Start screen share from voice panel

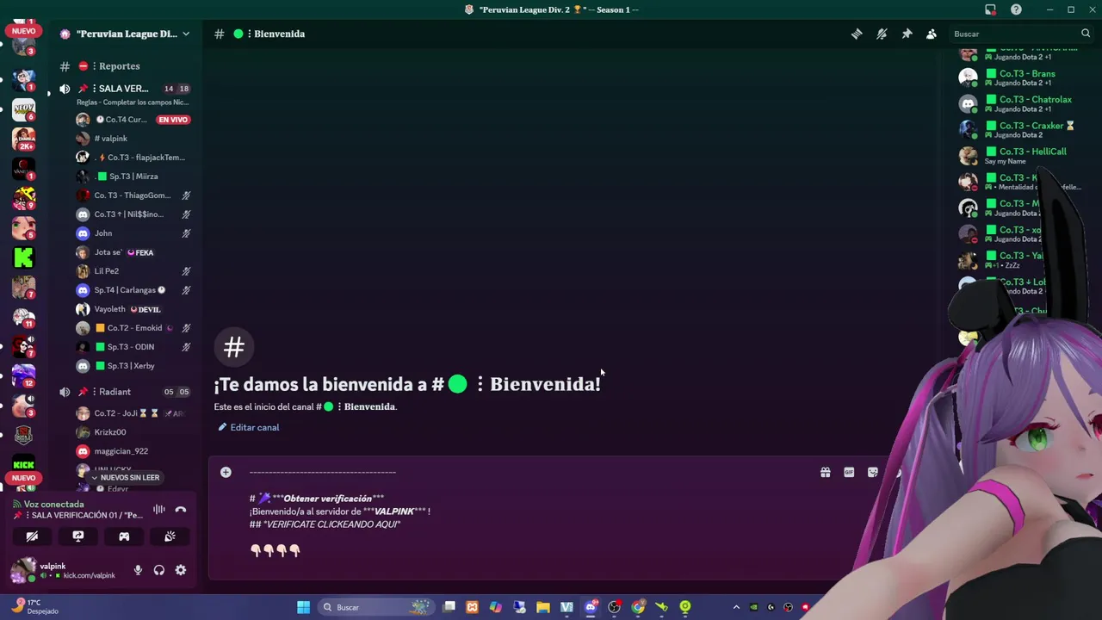tap(78, 536)
